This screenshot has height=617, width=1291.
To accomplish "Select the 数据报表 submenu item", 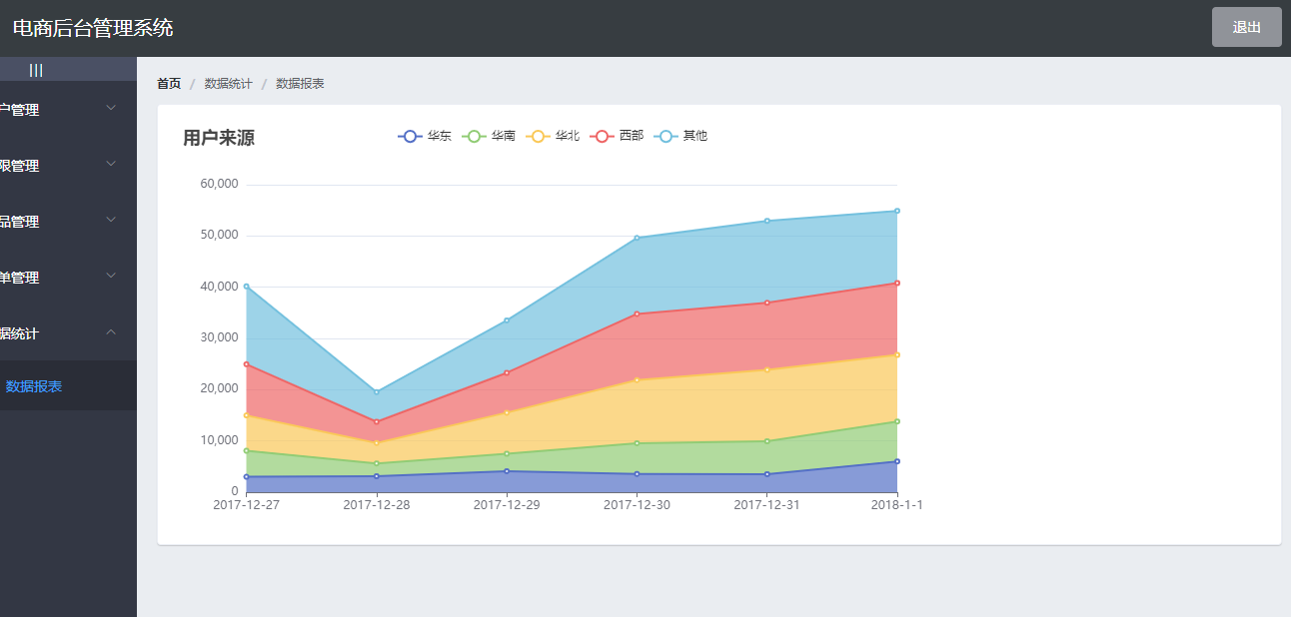I will coord(34,386).
